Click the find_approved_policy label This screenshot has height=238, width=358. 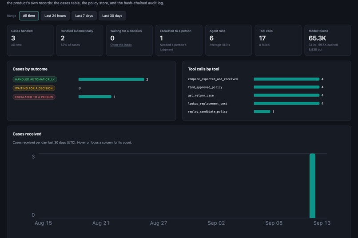point(205,87)
